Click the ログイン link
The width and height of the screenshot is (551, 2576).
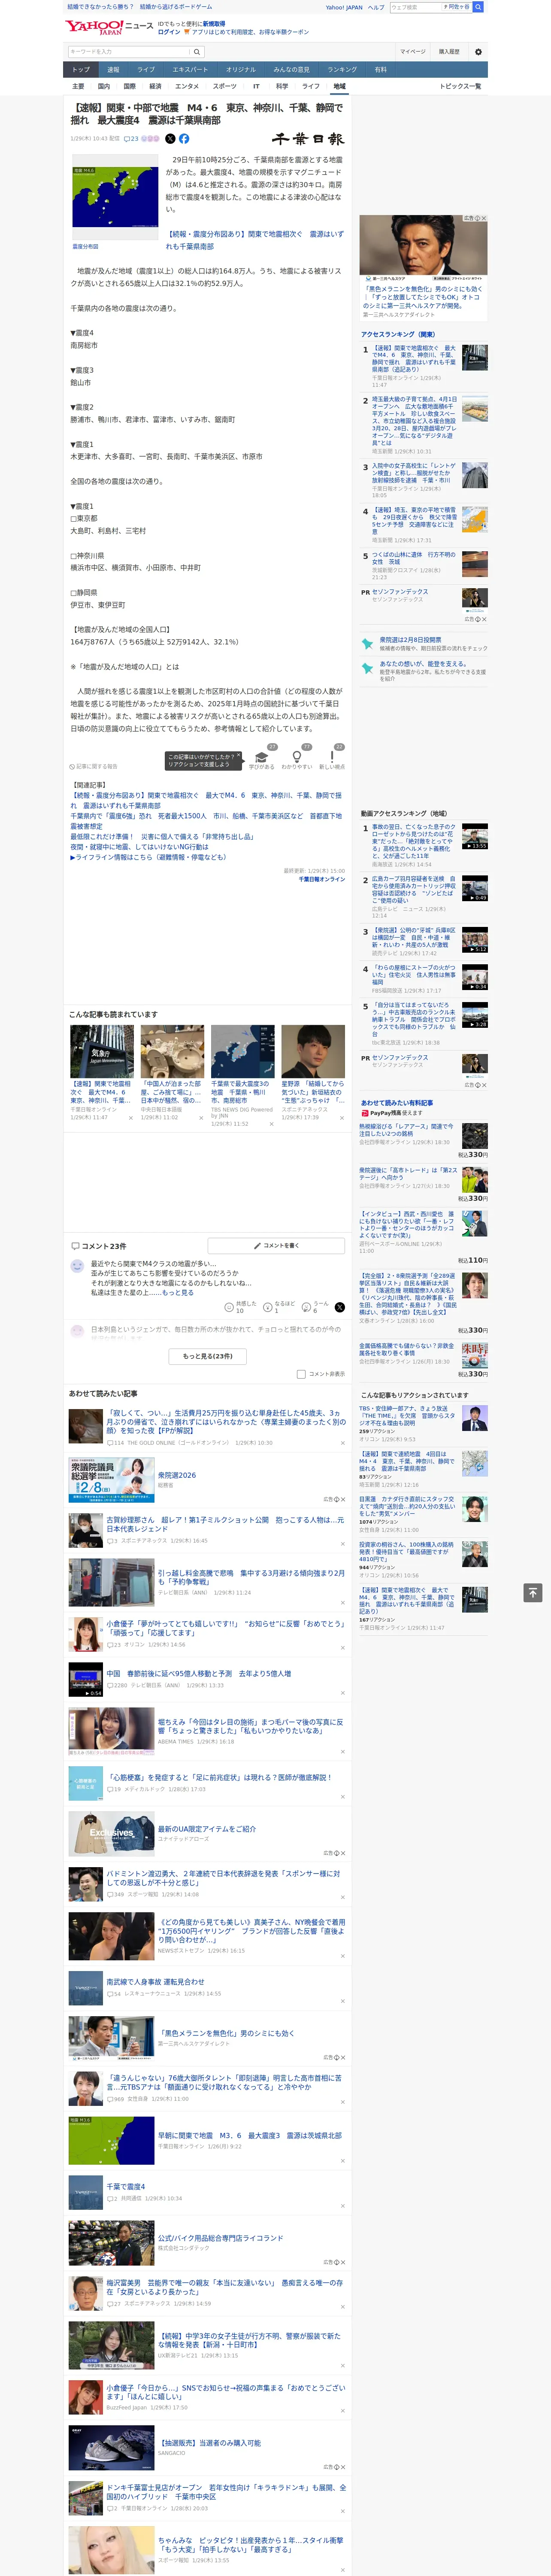[170, 32]
